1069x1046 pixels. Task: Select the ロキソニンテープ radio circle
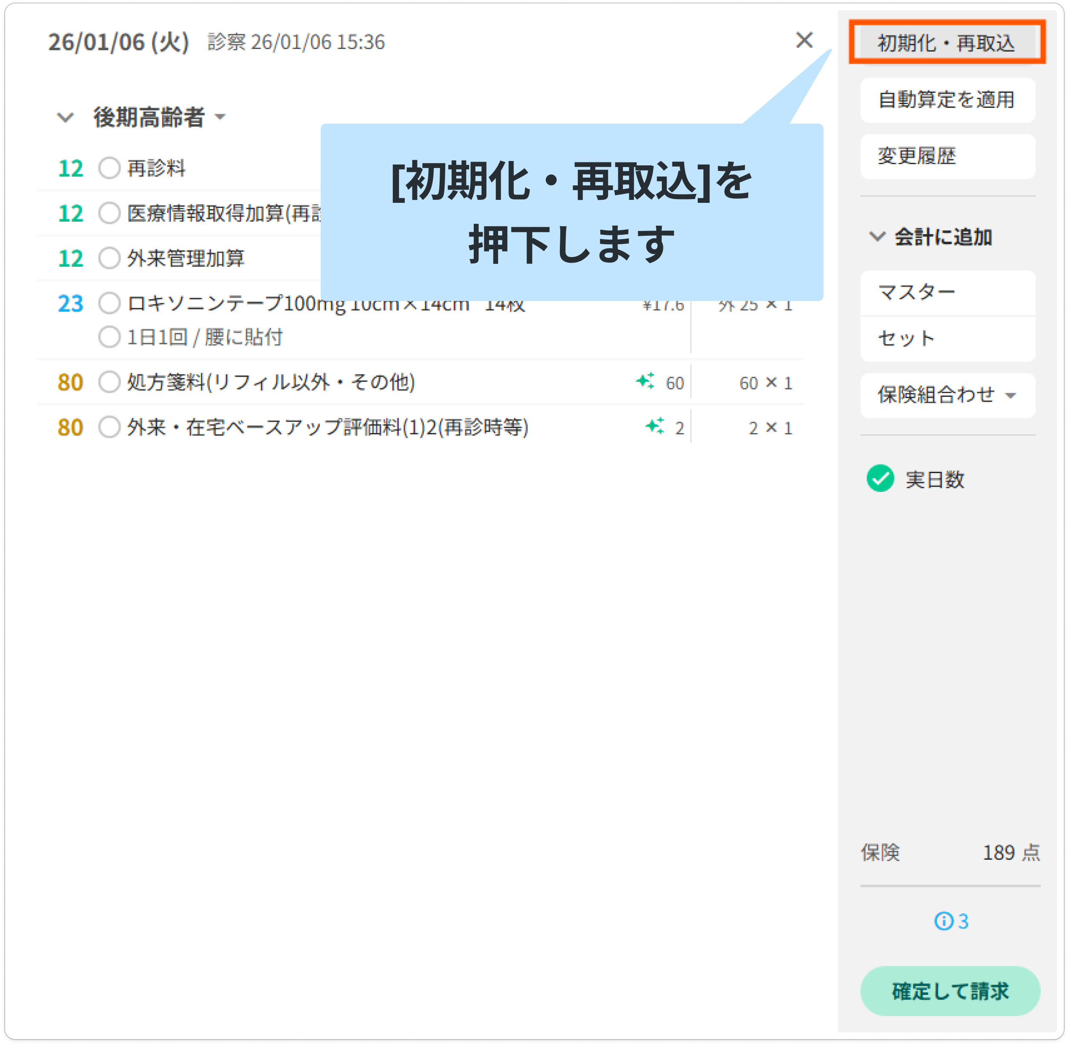click(x=110, y=303)
